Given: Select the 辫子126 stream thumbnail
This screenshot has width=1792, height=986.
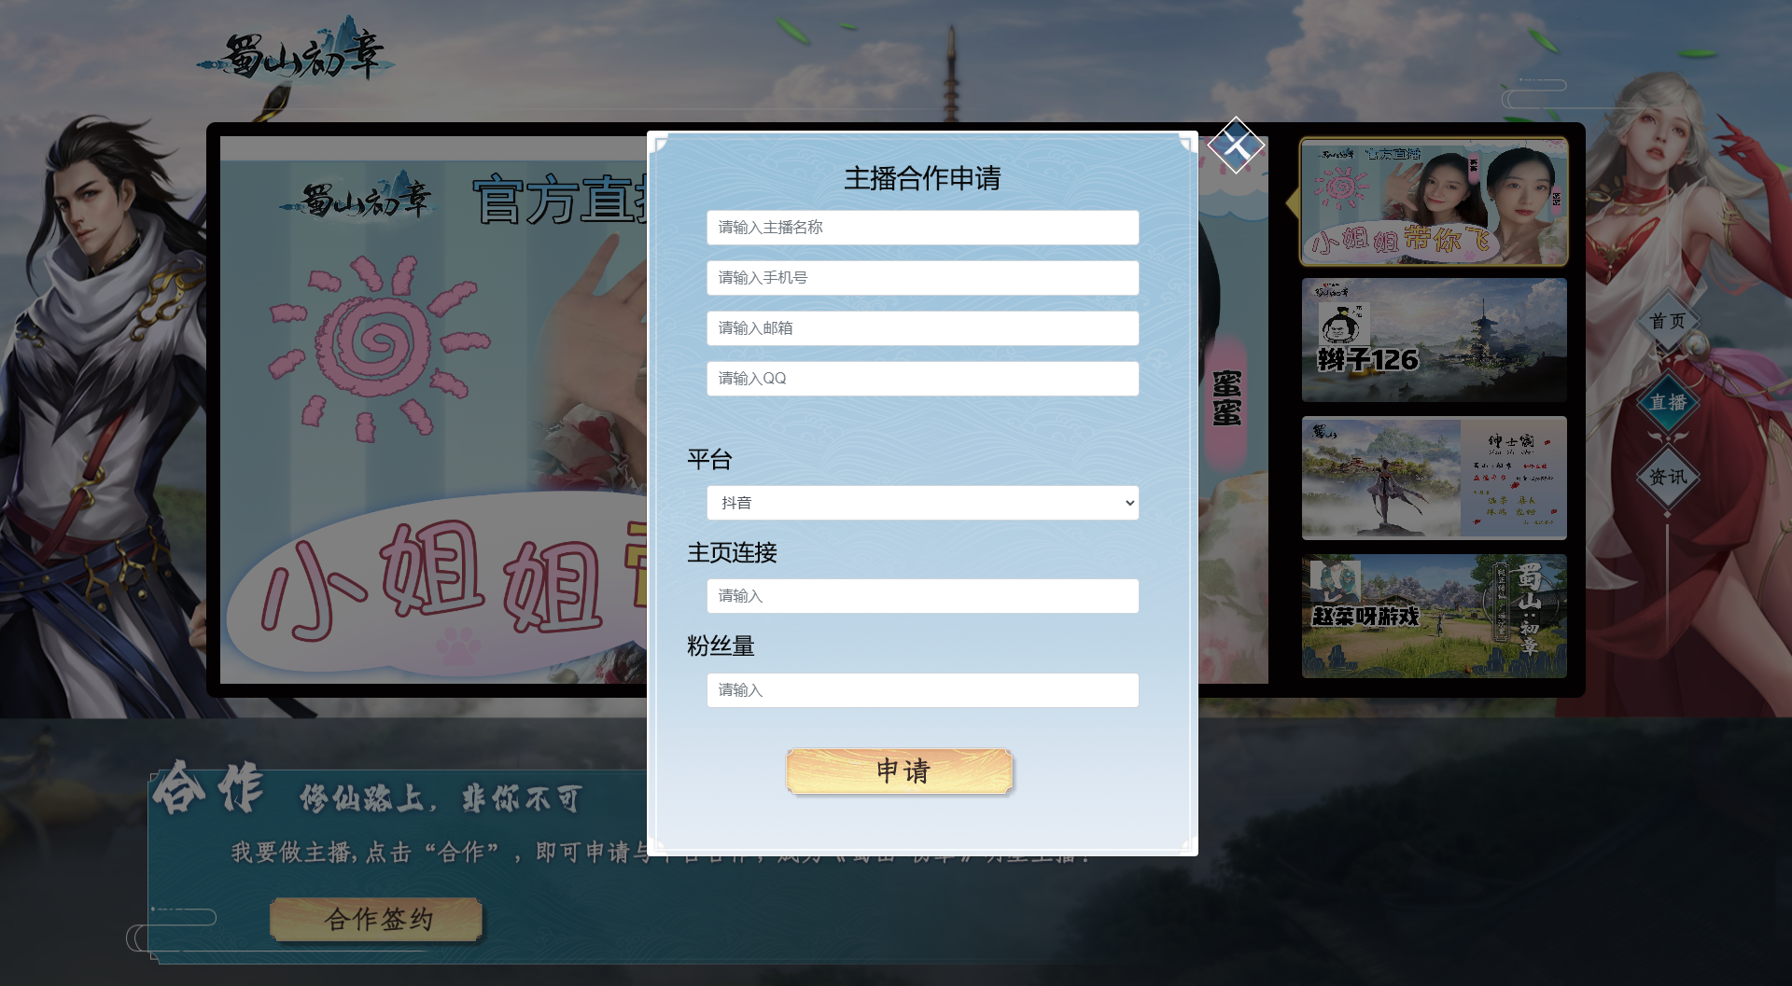Looking at the screenshot, I should click(x=1435, y=340).
